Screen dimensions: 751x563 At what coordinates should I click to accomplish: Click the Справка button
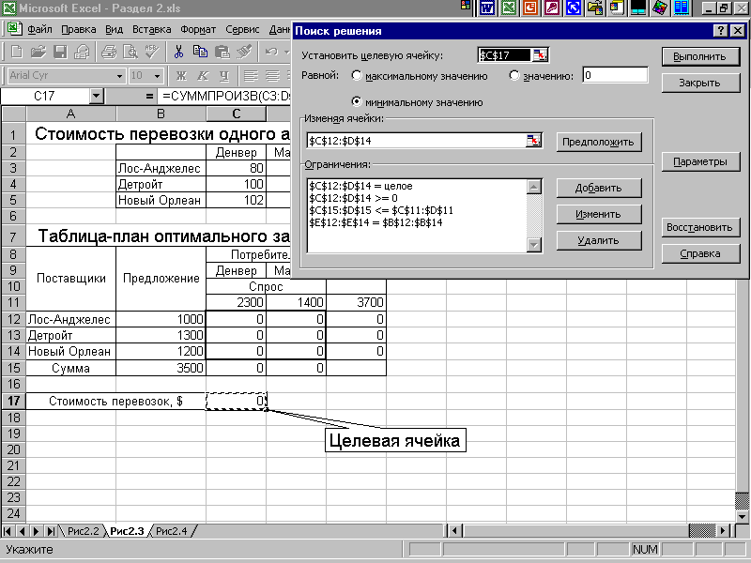(699, 253)
